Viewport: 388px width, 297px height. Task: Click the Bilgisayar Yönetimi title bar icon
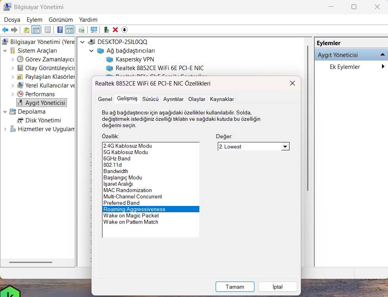coord(7,7)
